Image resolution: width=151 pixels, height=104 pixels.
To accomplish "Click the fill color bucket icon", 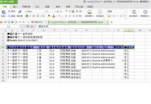I will (49, 16).
